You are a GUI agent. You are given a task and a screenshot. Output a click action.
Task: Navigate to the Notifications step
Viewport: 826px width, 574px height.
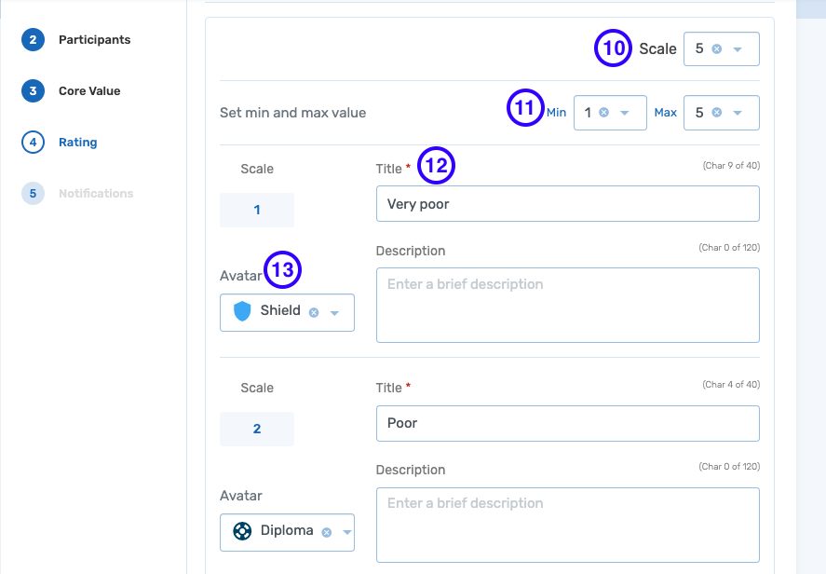[96, 193]
